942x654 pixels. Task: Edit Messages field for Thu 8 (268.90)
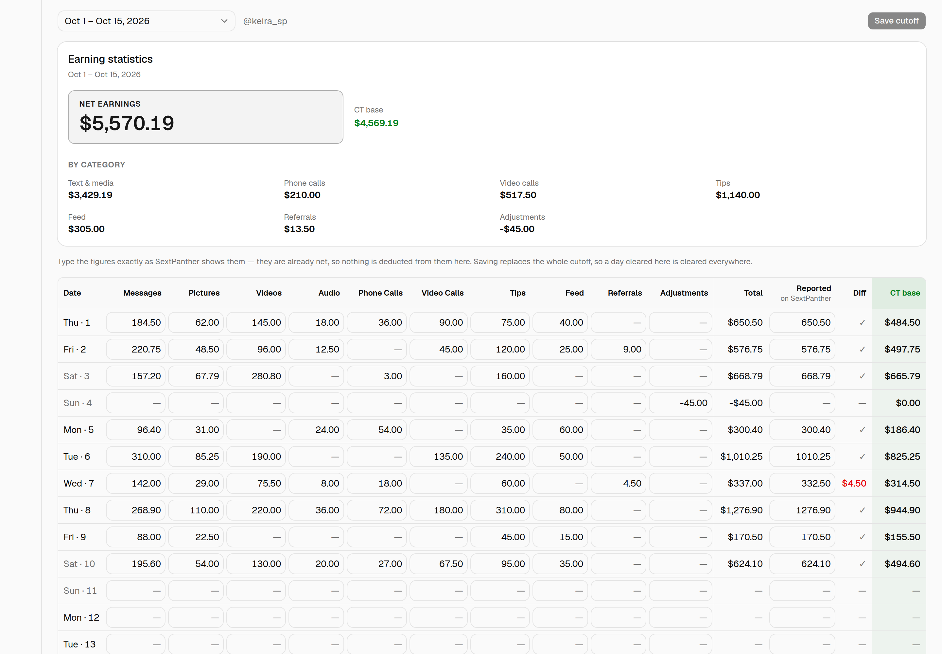(136, 510)
